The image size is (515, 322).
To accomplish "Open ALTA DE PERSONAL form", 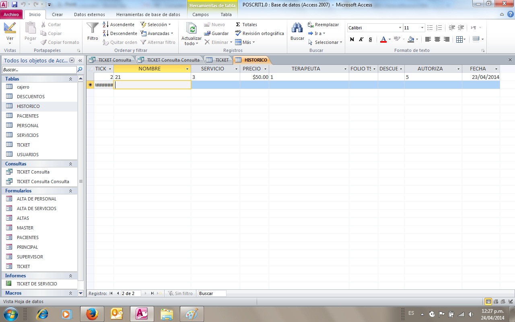I will pos(37,199).
